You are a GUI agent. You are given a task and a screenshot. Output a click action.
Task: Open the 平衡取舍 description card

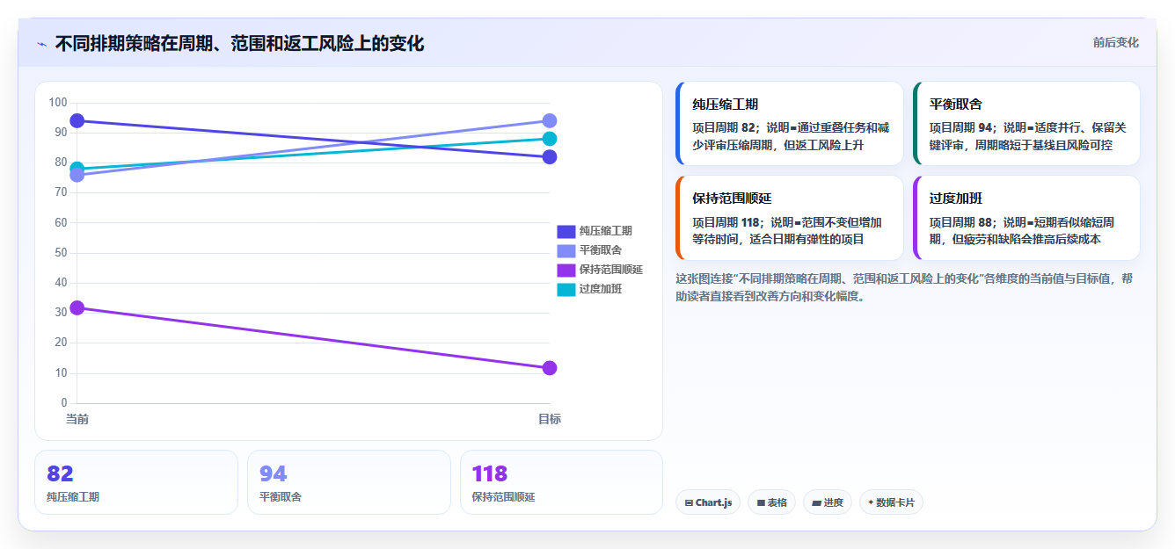coord(1026,124)
